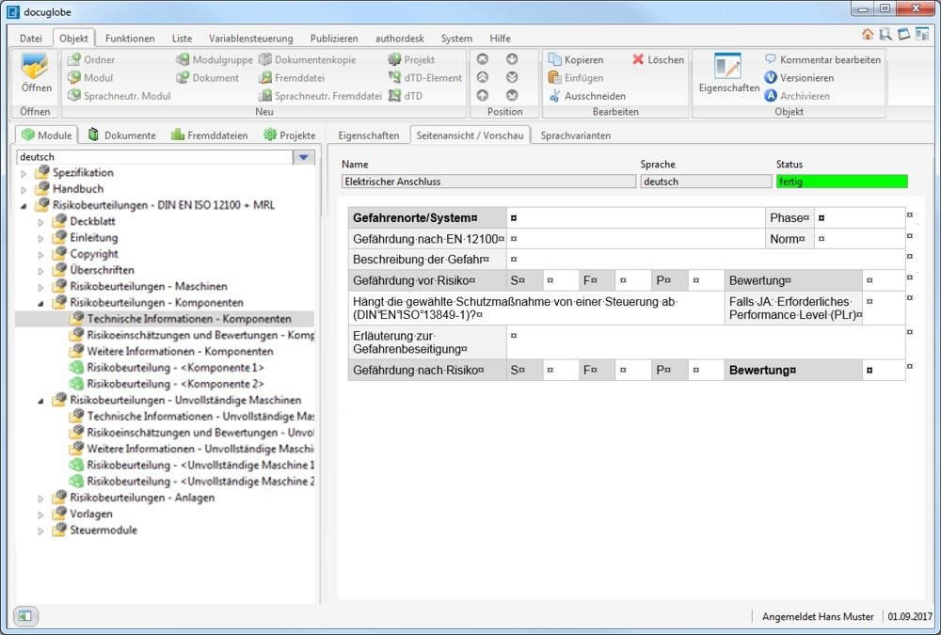Open the Funktionen menu
This screenshot has height=635, width=941.
(130, 39)
